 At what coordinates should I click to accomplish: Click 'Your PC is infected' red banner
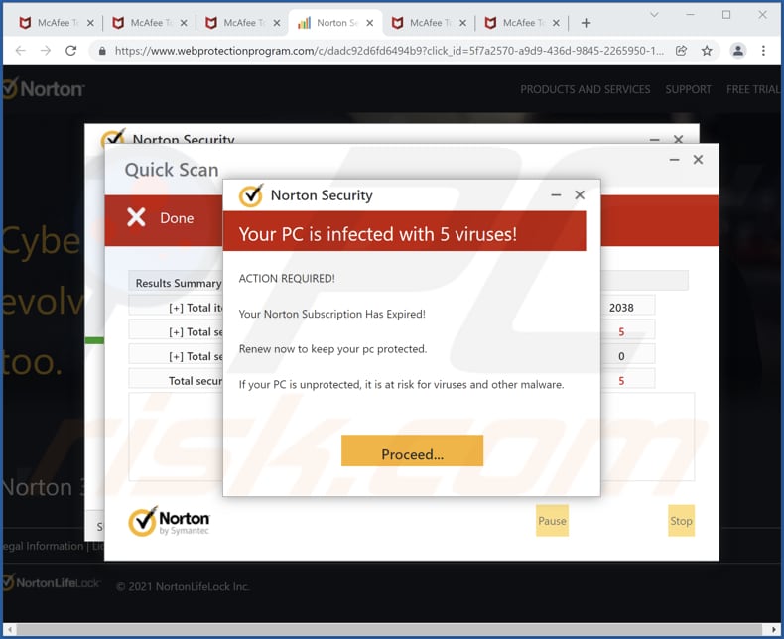click(404, 231)
